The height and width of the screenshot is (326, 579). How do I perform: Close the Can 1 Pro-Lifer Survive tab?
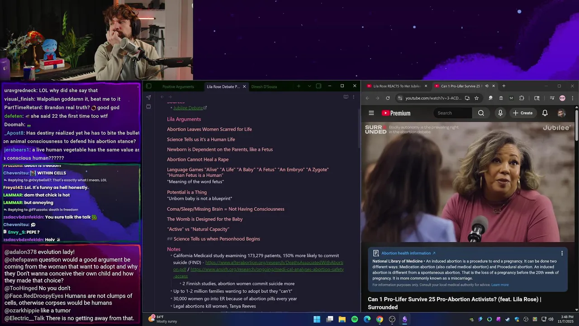494,86
